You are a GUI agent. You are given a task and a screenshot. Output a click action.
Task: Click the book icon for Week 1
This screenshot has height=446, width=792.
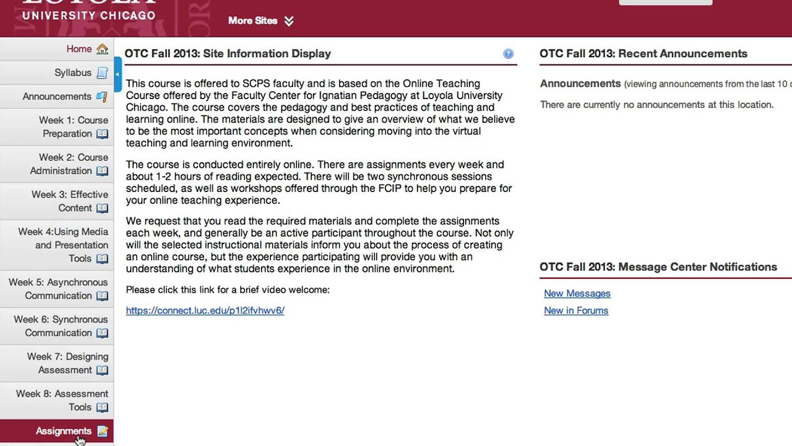pyautogui.click(x=102, y=134)
